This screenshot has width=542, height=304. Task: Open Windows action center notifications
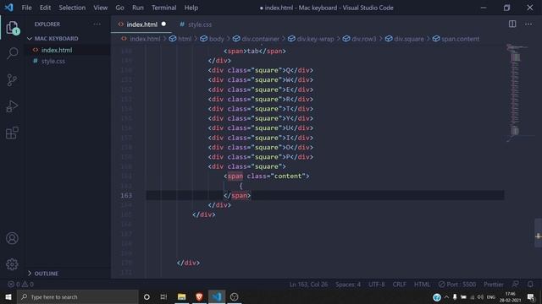click(531, 297)
